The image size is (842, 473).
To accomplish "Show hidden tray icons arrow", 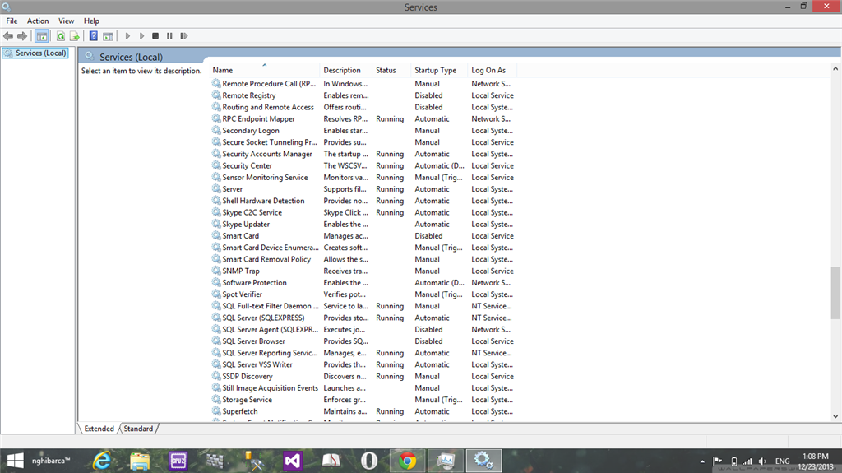I will point(702,461).
